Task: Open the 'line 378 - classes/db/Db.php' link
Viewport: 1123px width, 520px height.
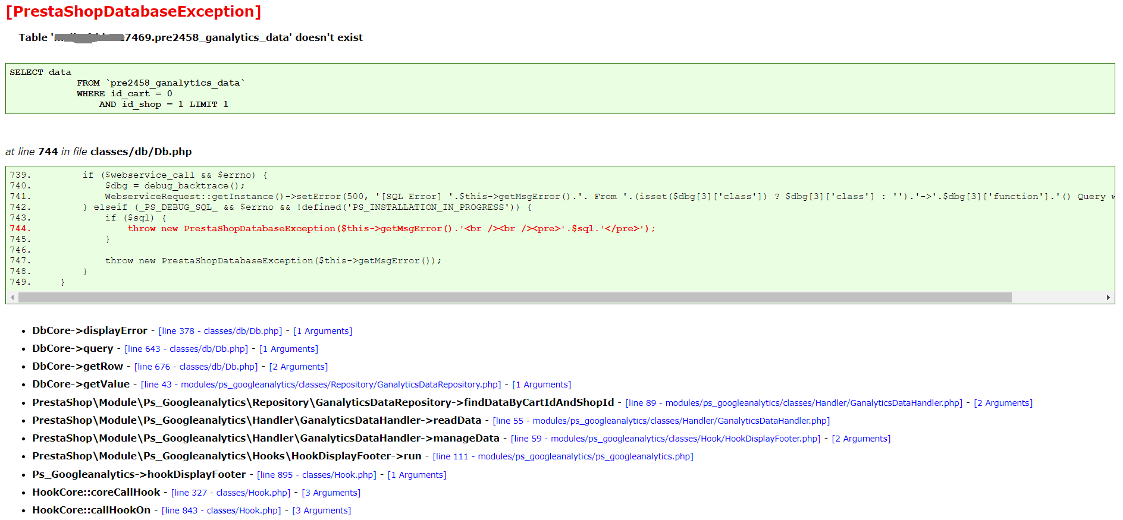Action: click(220, 331)
